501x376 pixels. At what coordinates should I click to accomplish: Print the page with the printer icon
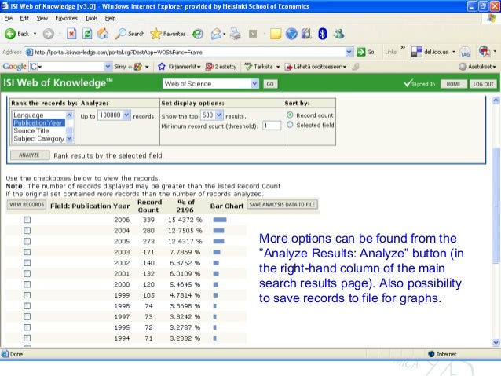tap(236, 34)
